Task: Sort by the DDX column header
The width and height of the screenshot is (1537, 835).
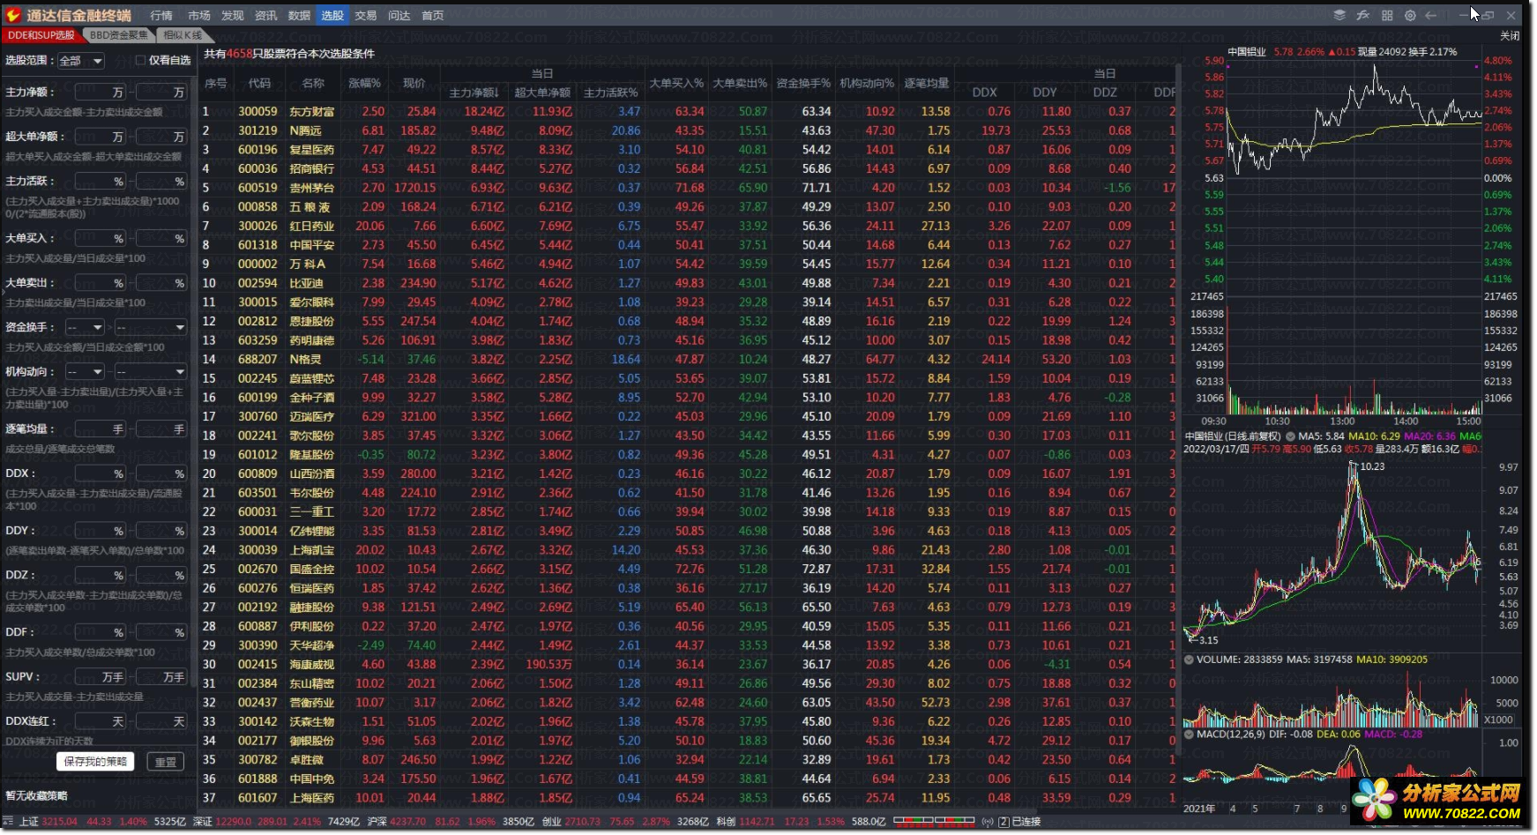Action: [x=984, y=92]
